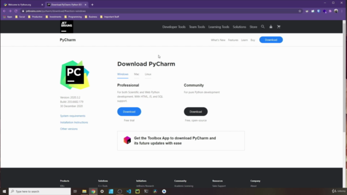347x195 pixels.
Task: Click the browser forward arrow
Action: point(10,11)
